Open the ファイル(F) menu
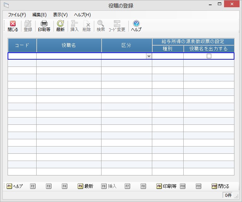The image size is (242, 202). [17, 15]
